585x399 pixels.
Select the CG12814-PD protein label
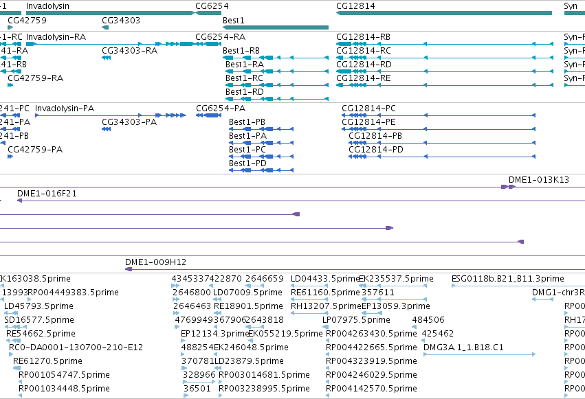pyautogui.click(x=376, y=150)
